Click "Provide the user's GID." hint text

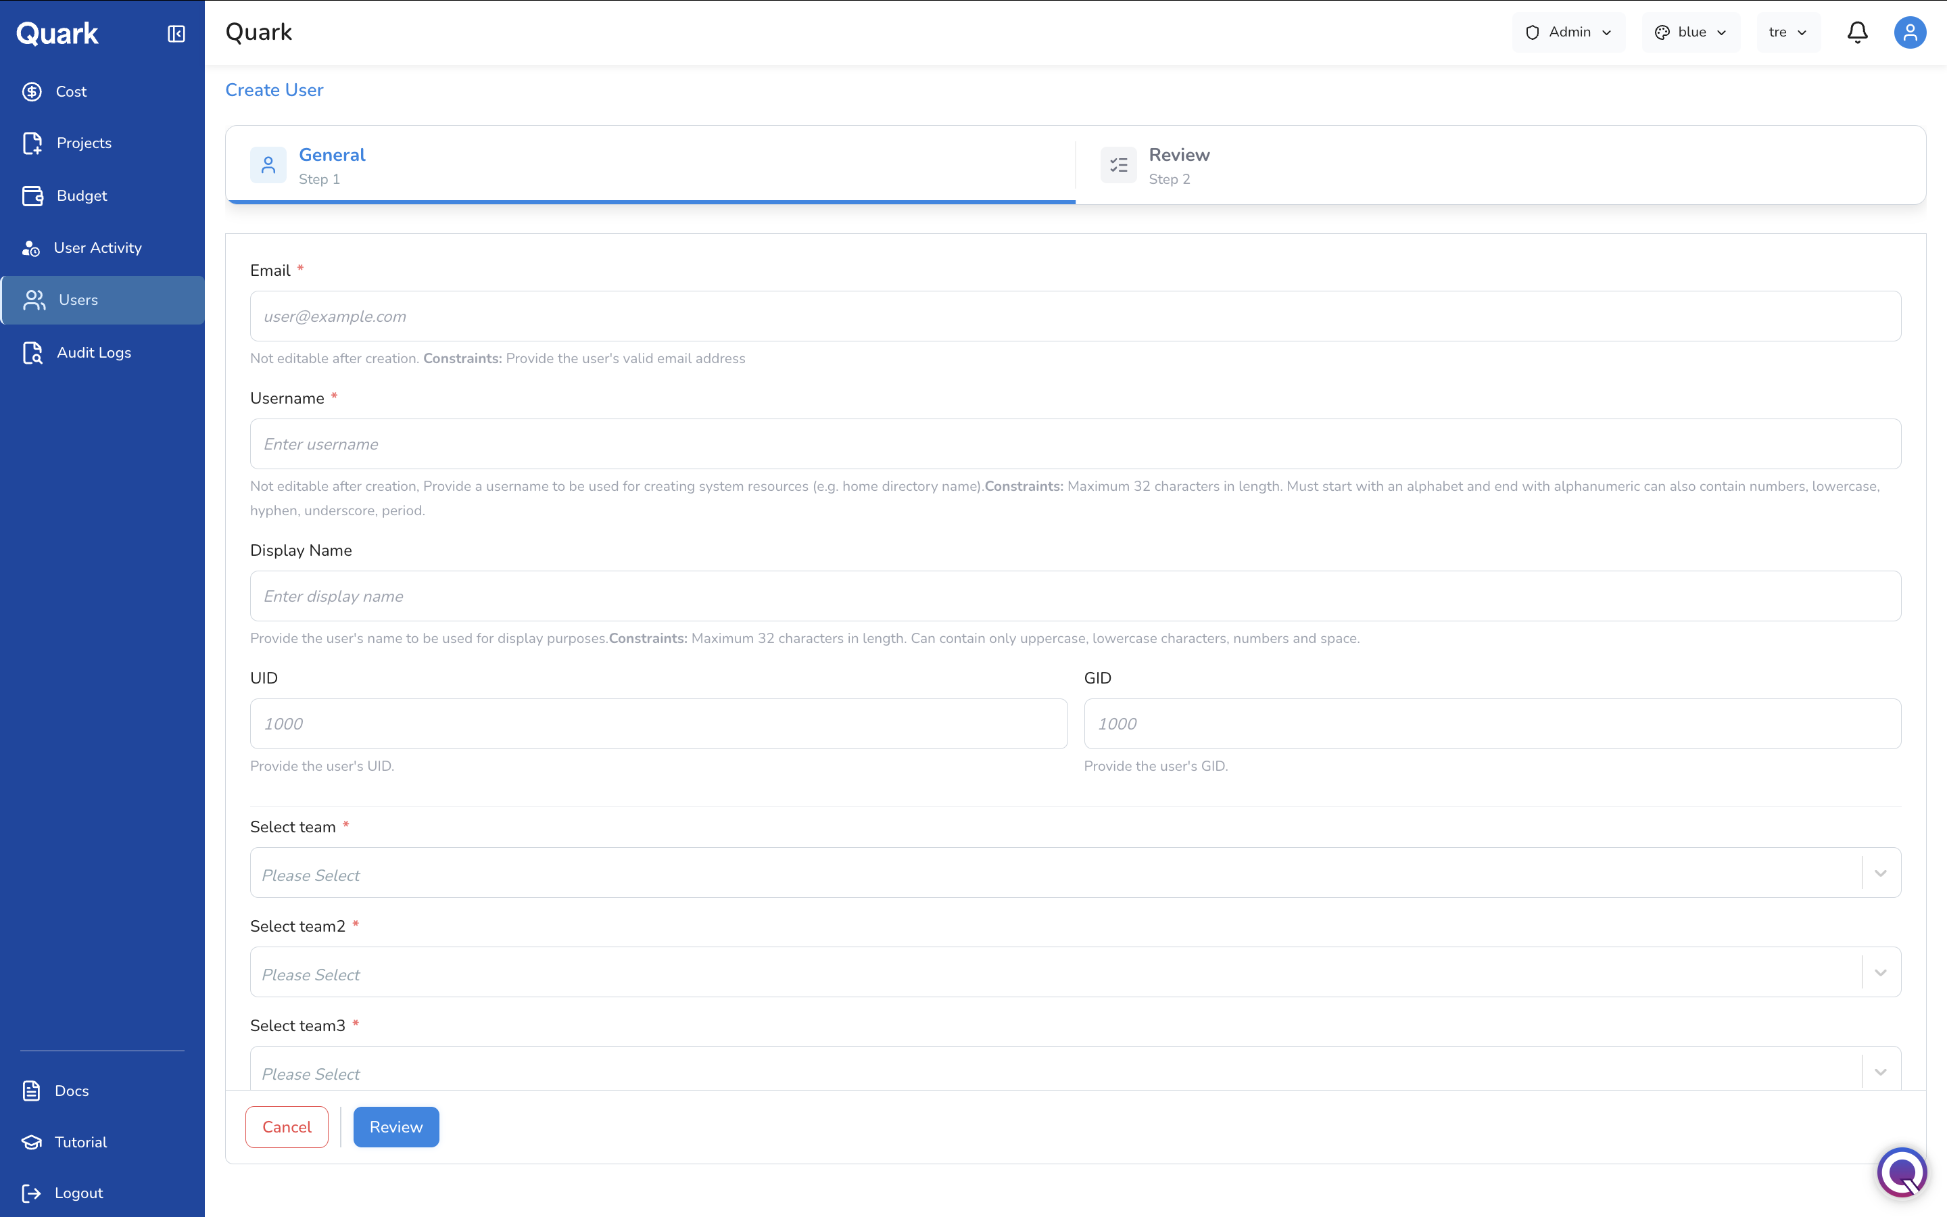click(1155, 766)
